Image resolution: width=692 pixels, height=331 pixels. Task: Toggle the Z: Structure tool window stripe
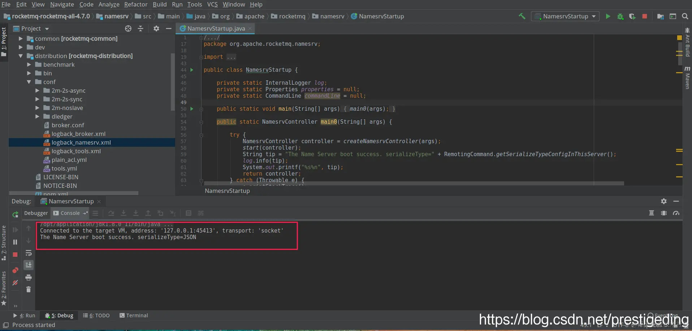[x=4, y=243]
